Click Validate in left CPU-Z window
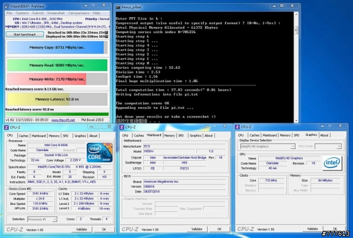Screen dimensions: 353x238 point(82,229)
